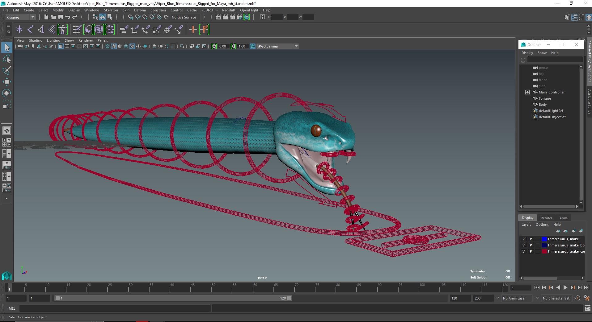Choose the Paint selection tool
Viewport: 592px width, 322px height.
coord(7,70)
